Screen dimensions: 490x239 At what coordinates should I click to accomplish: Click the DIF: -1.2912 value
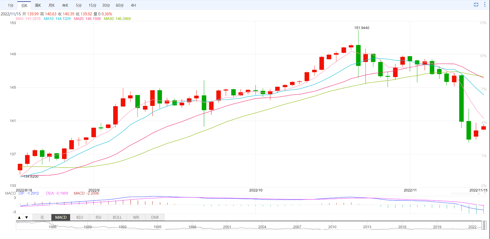click(29, 193)
